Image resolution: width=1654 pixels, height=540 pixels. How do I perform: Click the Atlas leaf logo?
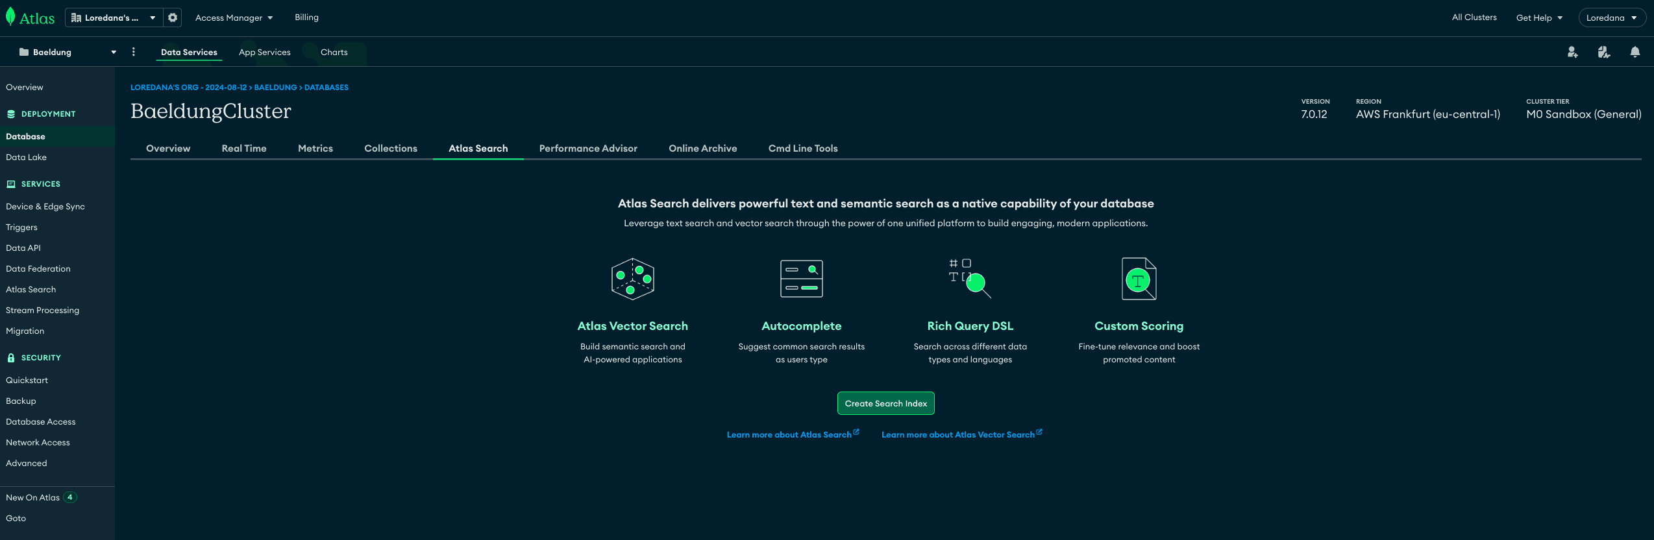coord(10,17)
